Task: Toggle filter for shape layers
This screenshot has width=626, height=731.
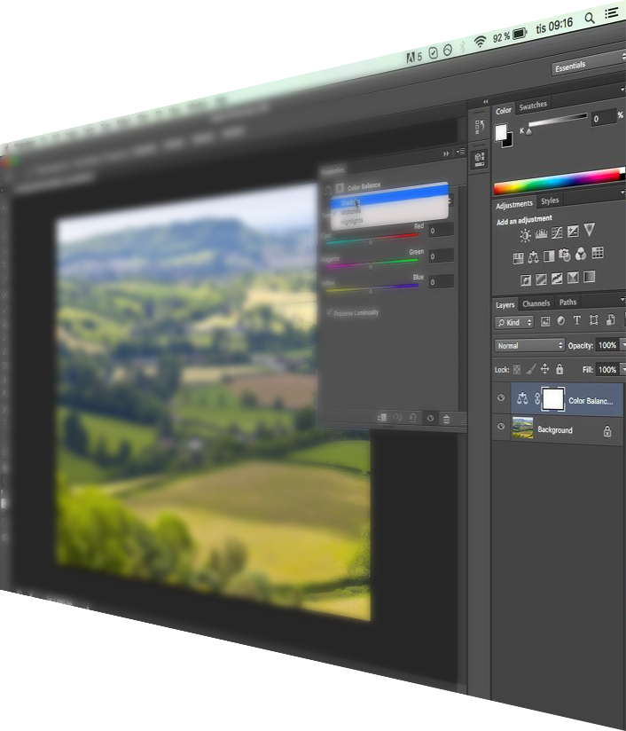Action: (x=593, y=319)
